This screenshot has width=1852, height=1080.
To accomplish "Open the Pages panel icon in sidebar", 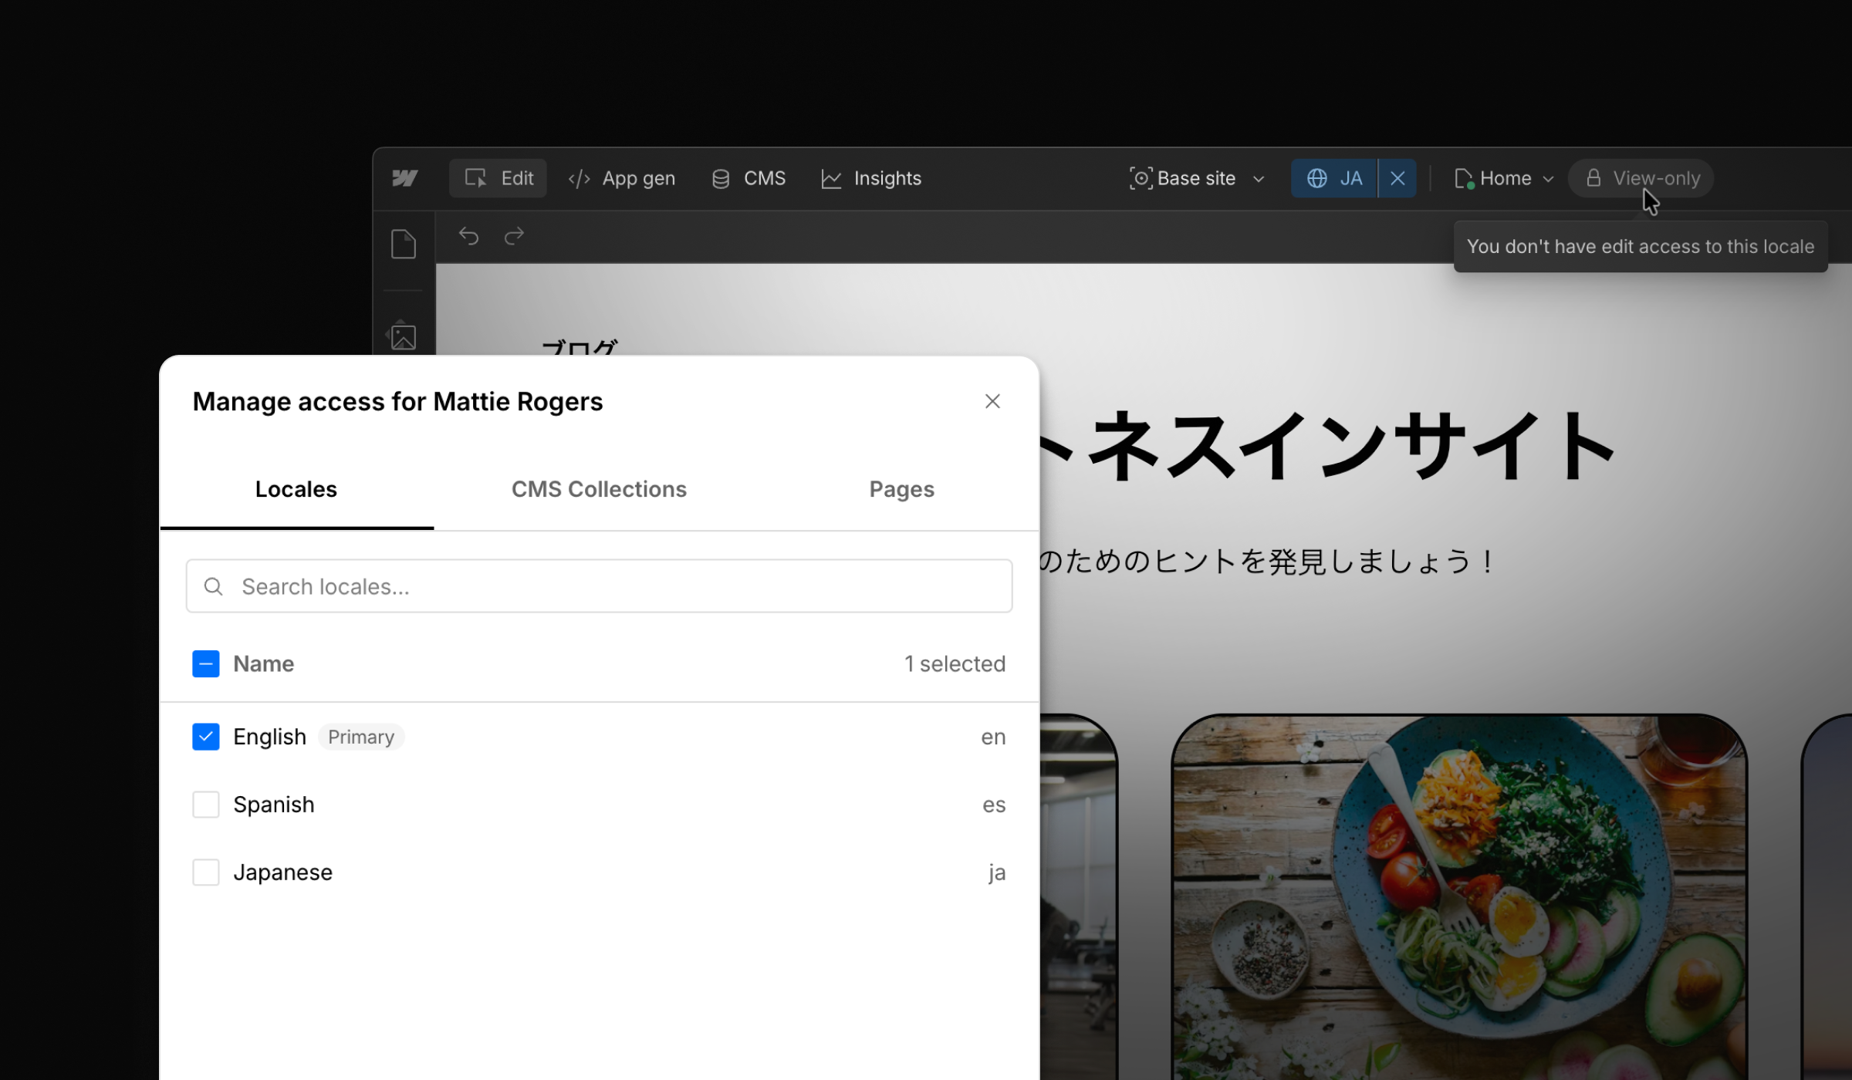I will tap(403, 244).
